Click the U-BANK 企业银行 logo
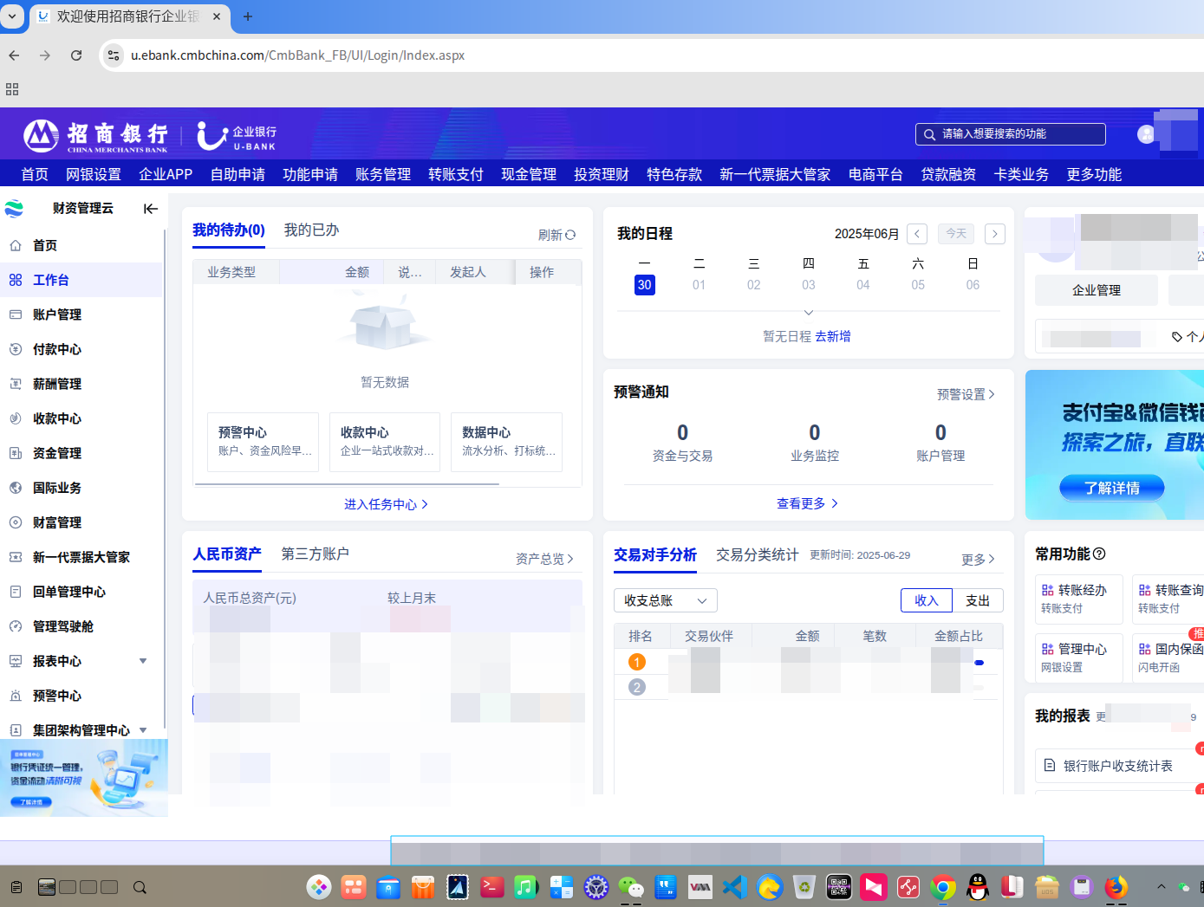Image resolution: width=1204 pixels, height=907 pixels. tap(237, 136)
